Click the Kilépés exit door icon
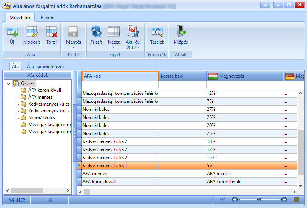307x208 pixels. pyautogui.click(x=181, y=31)
